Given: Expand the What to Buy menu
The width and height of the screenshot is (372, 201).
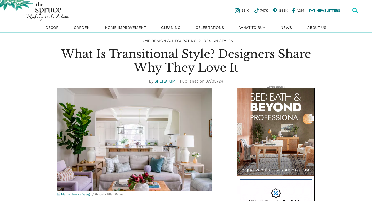Looking at the screenshot, I should [252, 28].
